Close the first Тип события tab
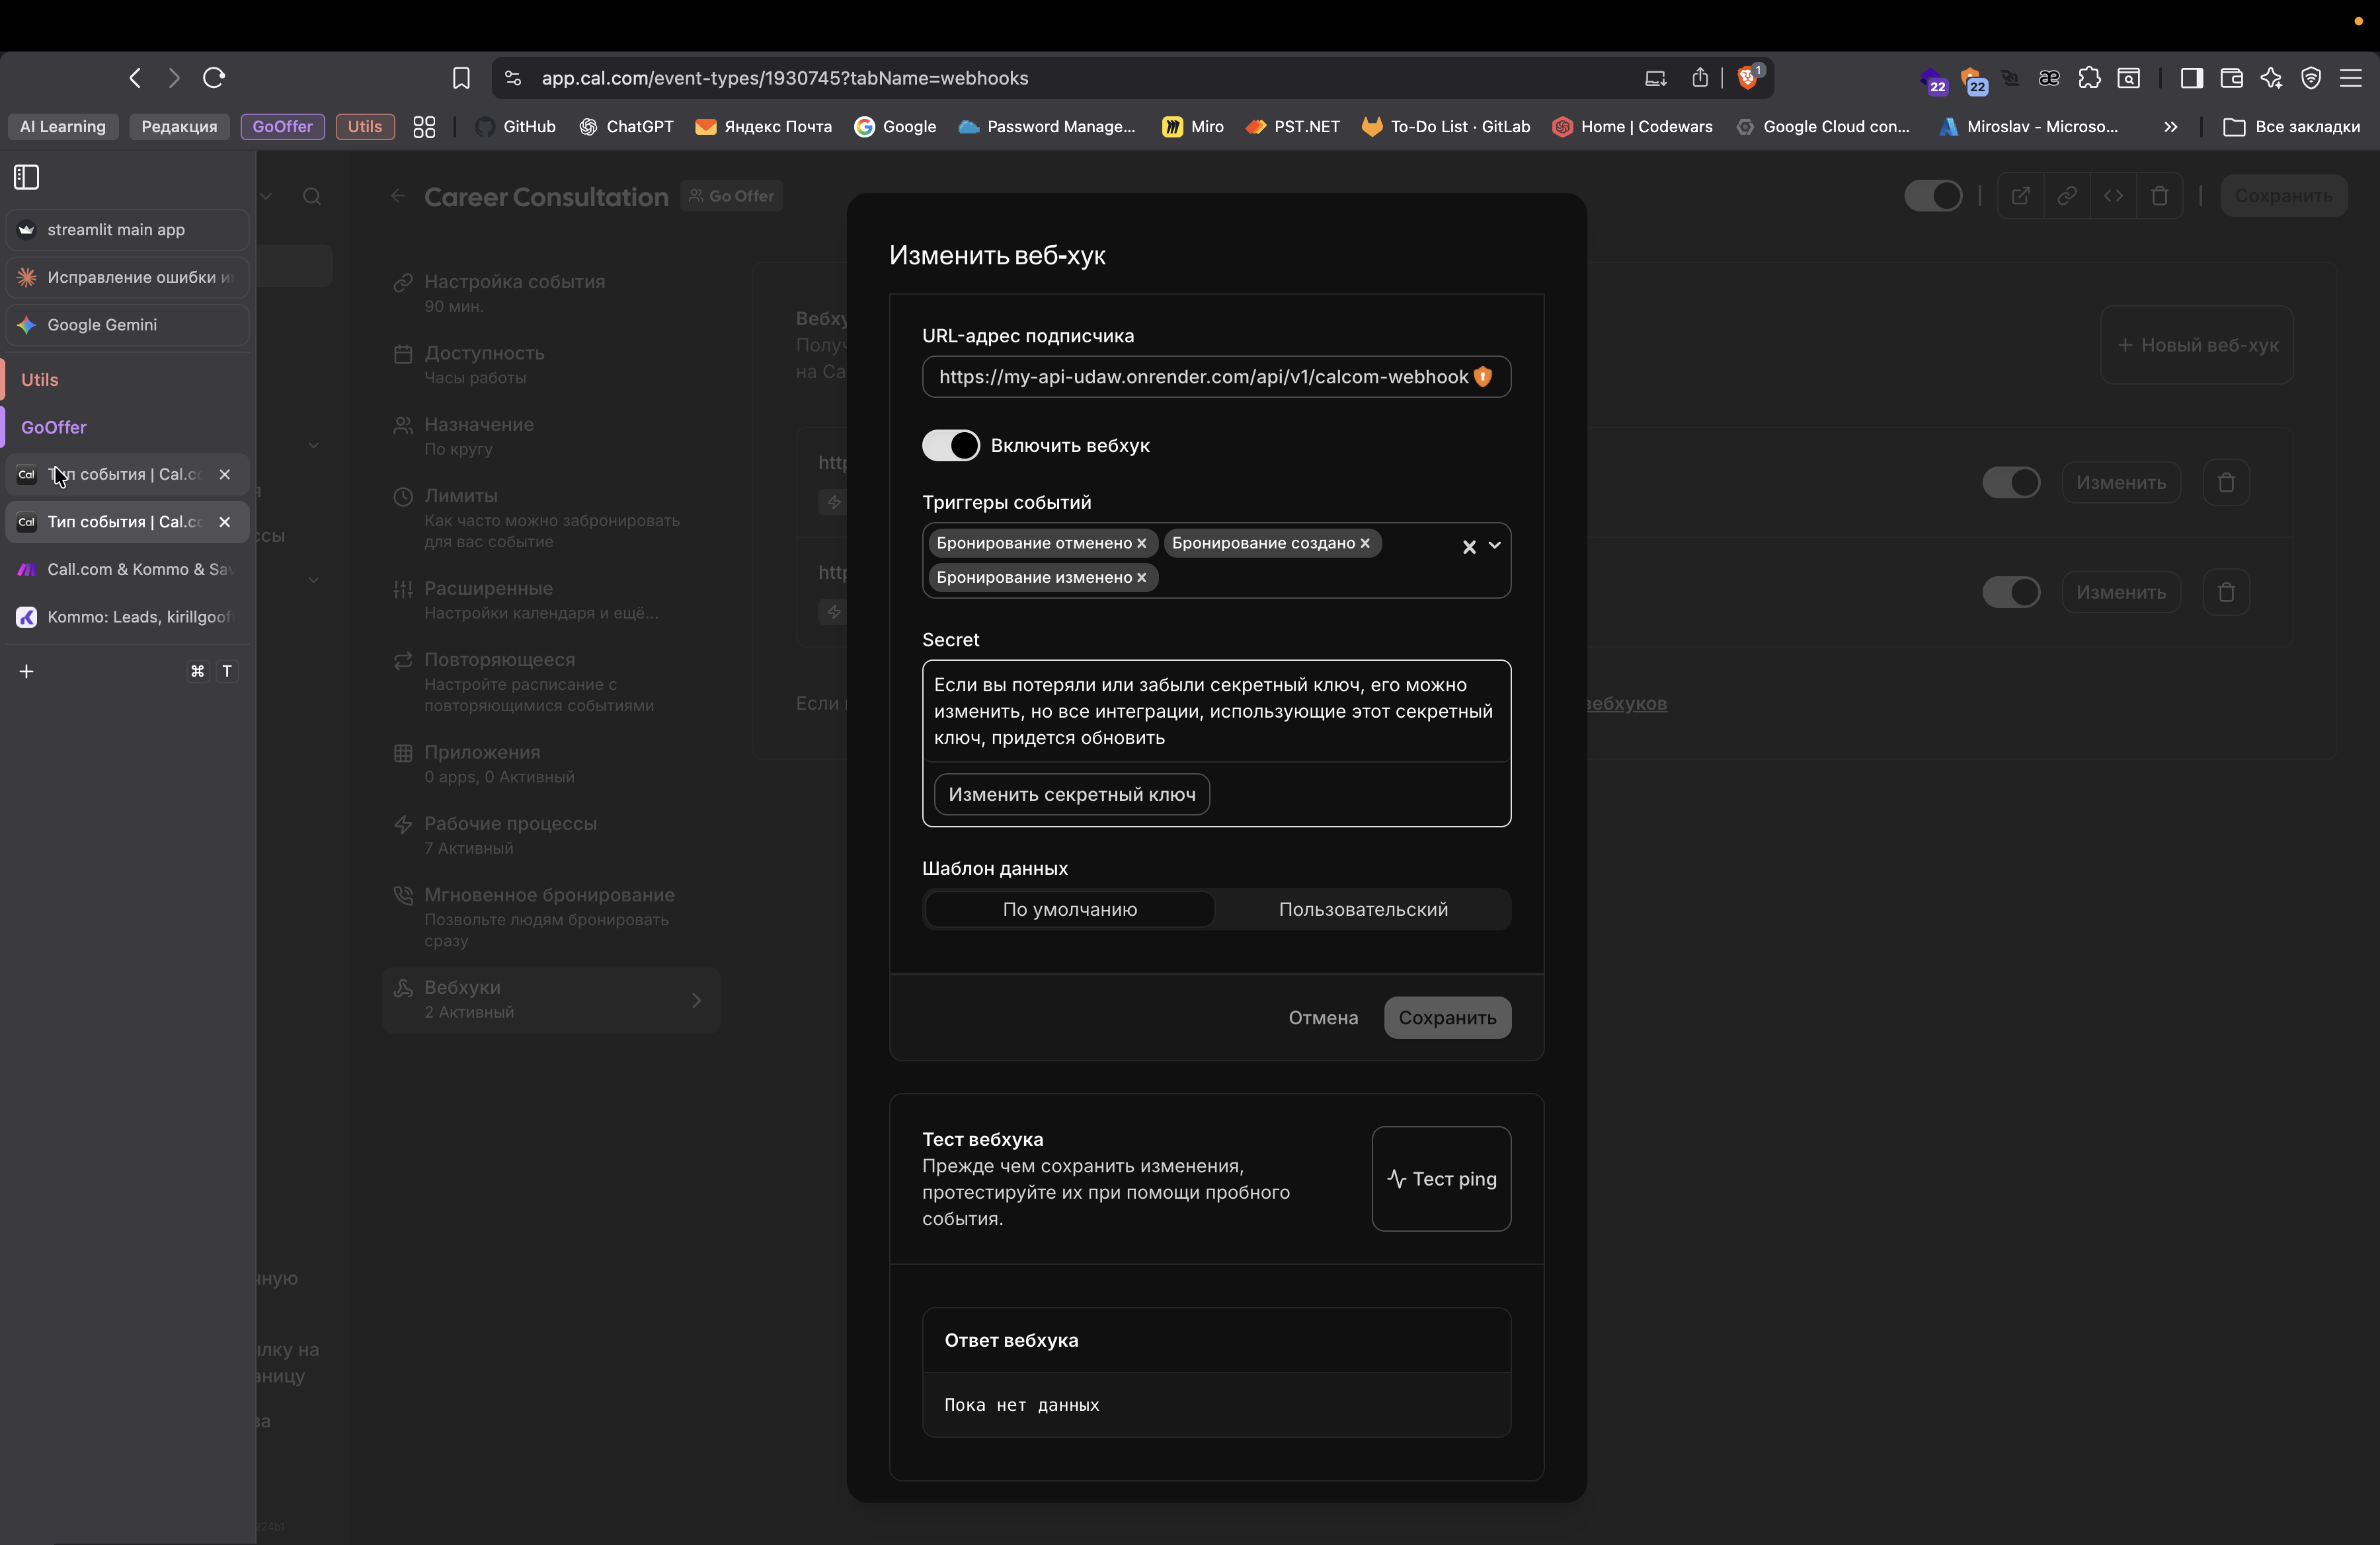2380x1545 pixels. (225, 474)
